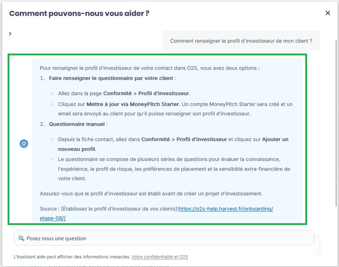Image resolution: width=339 pixels, height=267 pixels.
Task: Click the user's question message bubble
Action: 241,41
